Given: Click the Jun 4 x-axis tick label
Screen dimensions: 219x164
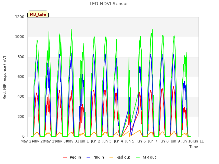Looking at the screenshot, I should tap(118, 141).
